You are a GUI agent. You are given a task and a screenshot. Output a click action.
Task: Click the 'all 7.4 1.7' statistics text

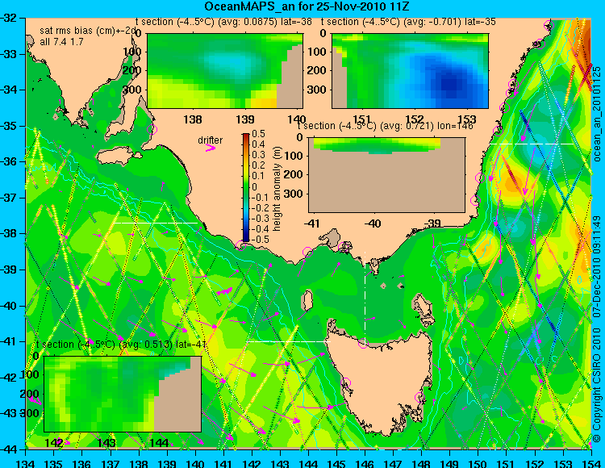click(62, 42)
